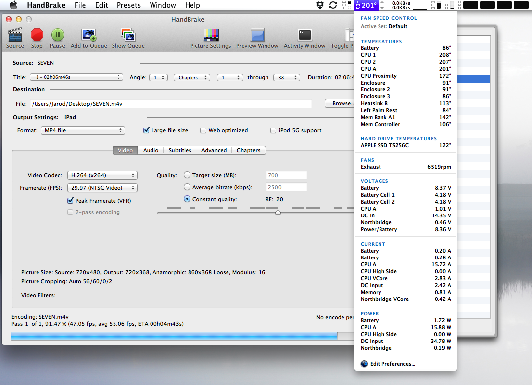Viewport: 532px width, 385px height.
Task: Click the Average bitrate 2500 field
Action: click(x=287, y=187)
